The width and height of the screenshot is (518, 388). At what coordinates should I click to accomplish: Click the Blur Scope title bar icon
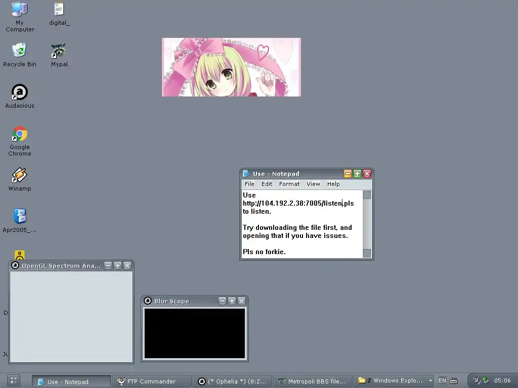pos(148,301)
